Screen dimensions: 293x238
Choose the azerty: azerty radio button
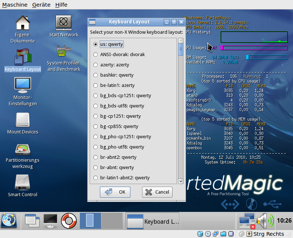point(96,65)
